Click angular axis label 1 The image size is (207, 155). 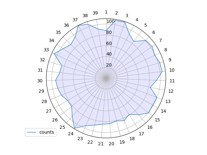[x=106, y=12]
